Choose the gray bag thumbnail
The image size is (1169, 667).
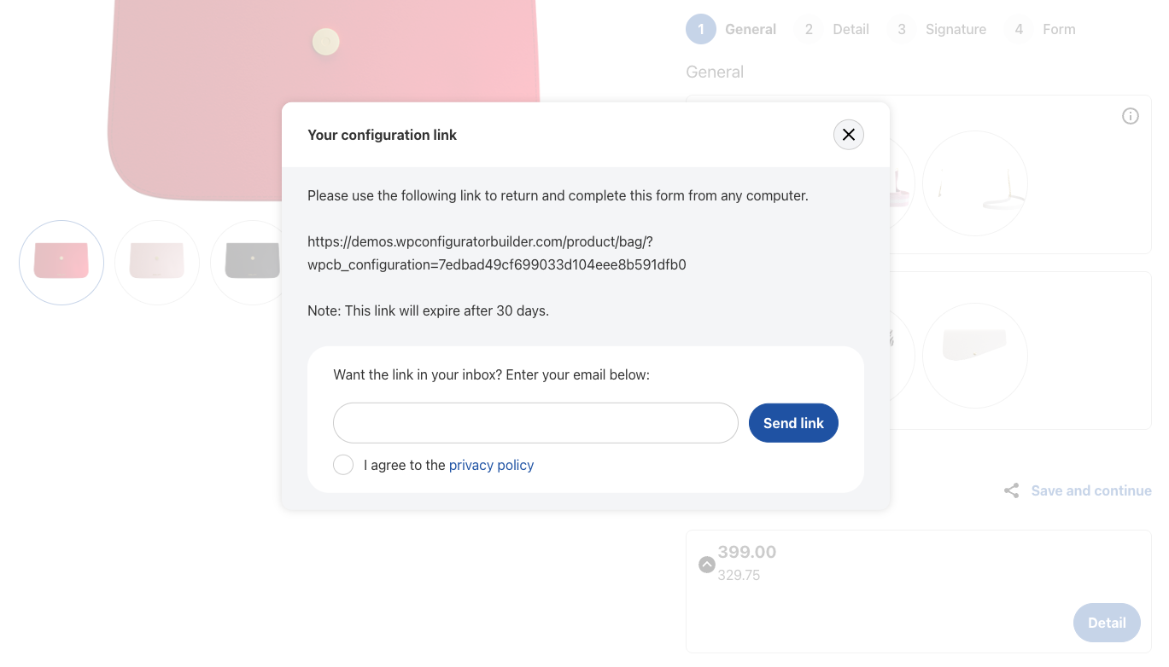coord(251,262)
